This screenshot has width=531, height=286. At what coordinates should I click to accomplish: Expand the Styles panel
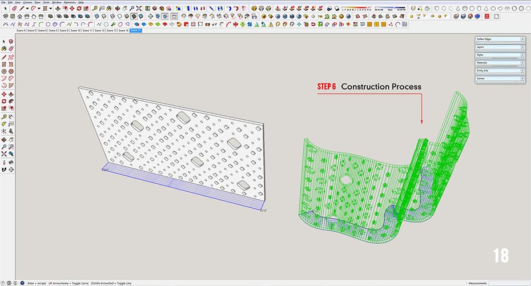[500, 55]
